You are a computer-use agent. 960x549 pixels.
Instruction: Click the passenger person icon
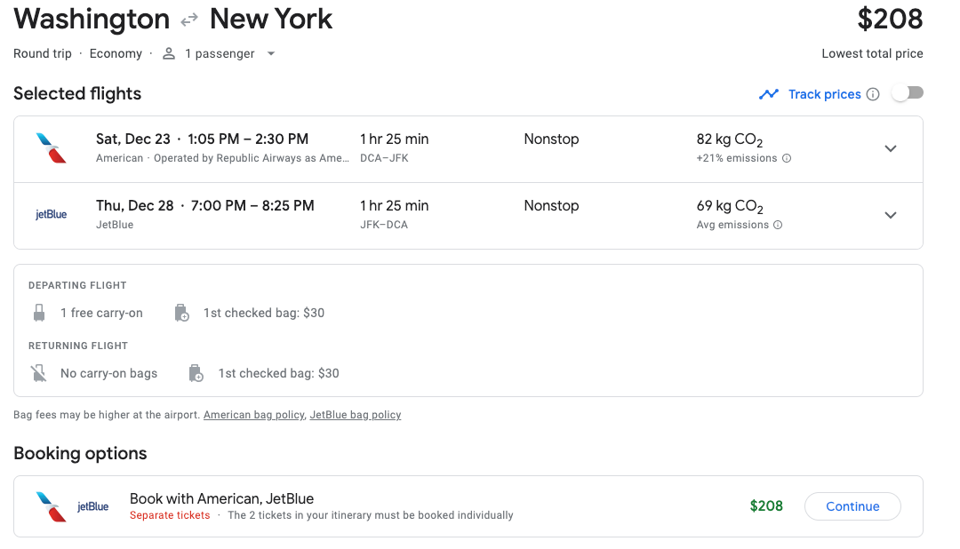[x=168, y=53]
